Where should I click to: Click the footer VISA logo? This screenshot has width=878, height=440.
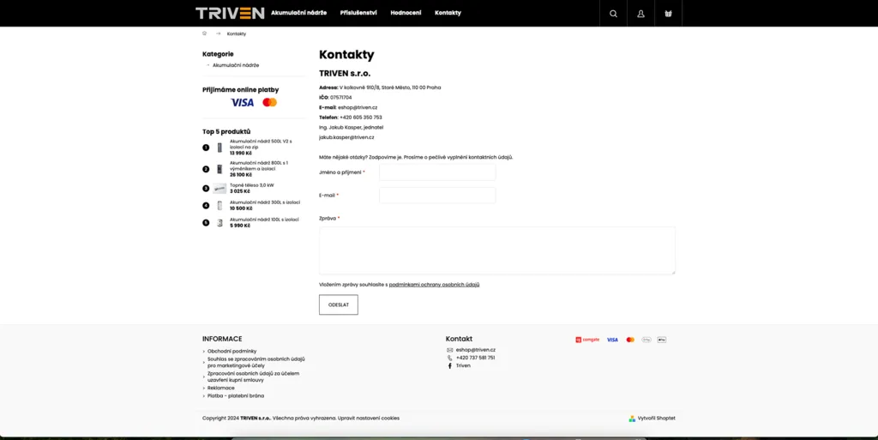[x=612, y=340]
